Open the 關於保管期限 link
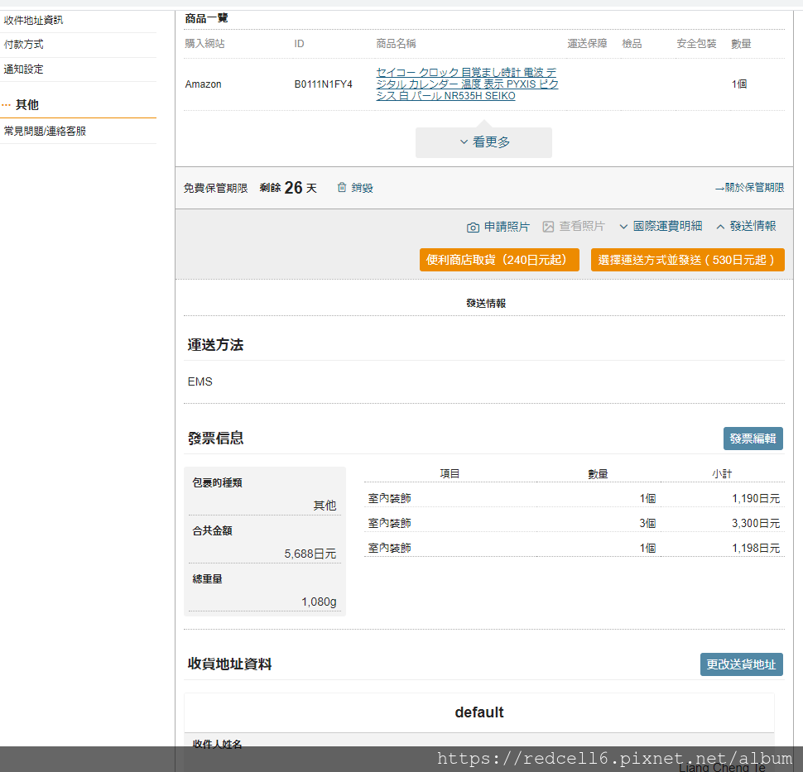Screen dimensions: 803x772 coord(750,188)
